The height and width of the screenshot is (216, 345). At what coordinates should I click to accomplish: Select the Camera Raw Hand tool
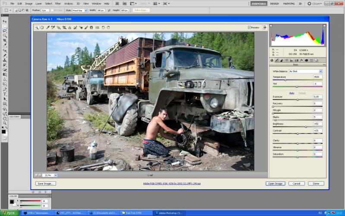[x=42, y=28]
